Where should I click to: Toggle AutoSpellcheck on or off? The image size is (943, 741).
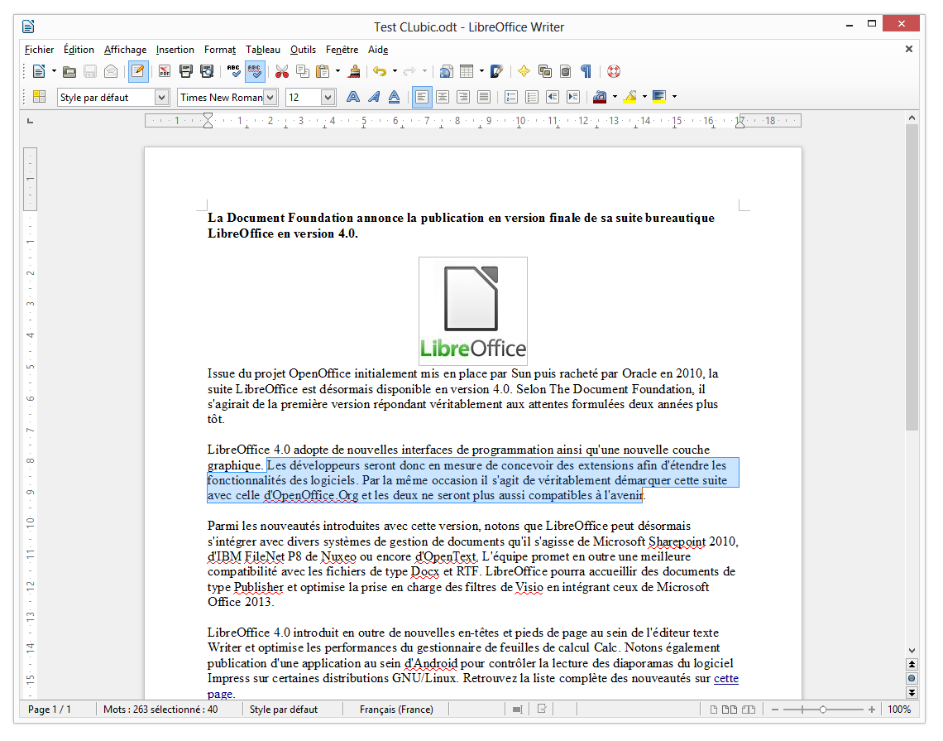(x=254, y=71)
